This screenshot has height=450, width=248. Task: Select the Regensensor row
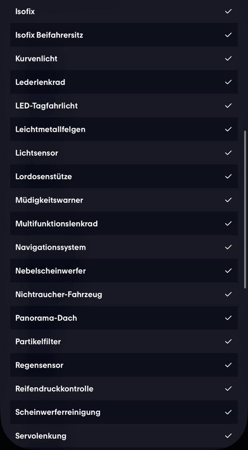(x=124, y=365)
